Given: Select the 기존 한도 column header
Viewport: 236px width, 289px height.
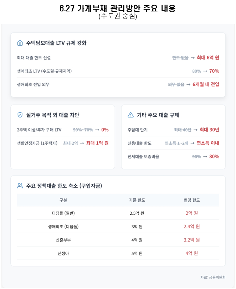Looking at the screenshot, I should [137, 200].
